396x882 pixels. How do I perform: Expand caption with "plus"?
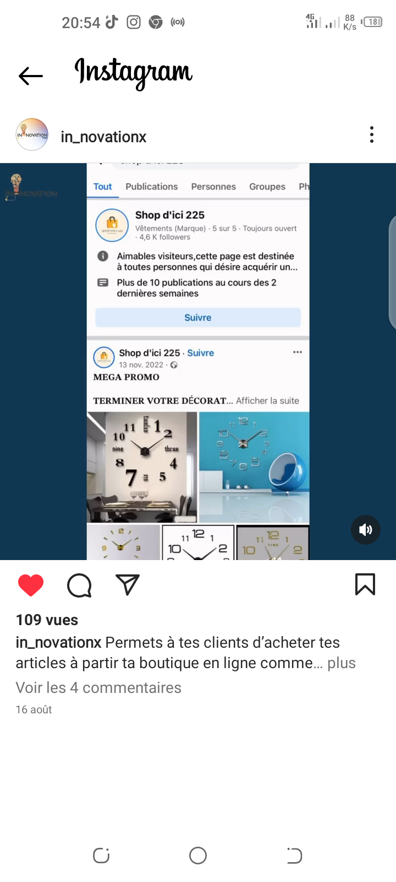pyautogui.click(x=342, y=663)
